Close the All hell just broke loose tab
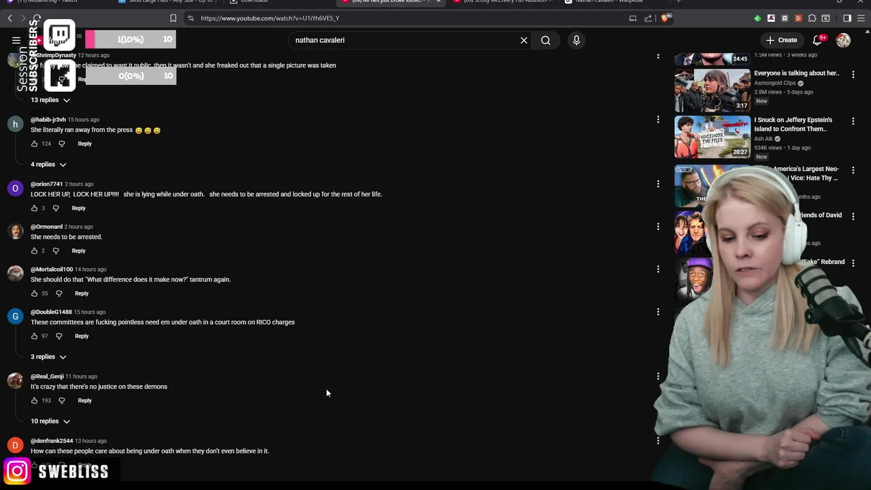 pyautogui.click(x=438, y=2)
